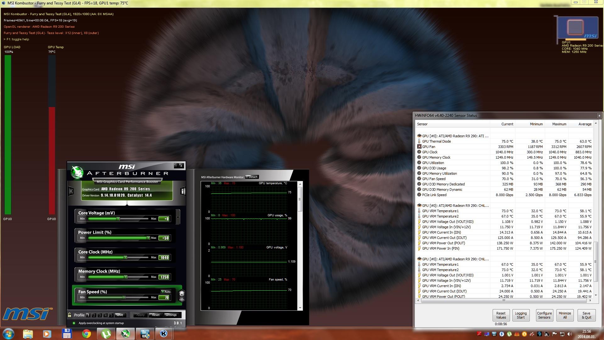Image resolution: width=604 pixels, height=340 pixels.
Task: Click the hardware monitor graph scrollbar thumb
Action: tap(300, 199)
